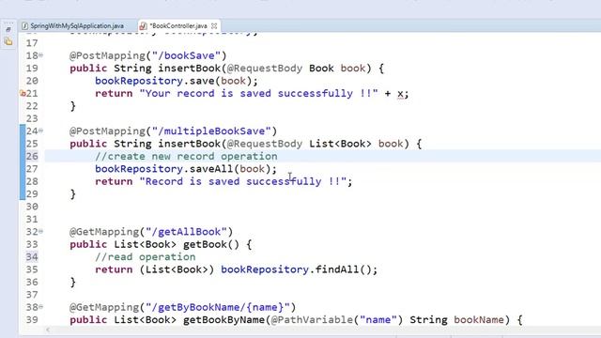Click the @PathVariable annotation on line 39

312,320
